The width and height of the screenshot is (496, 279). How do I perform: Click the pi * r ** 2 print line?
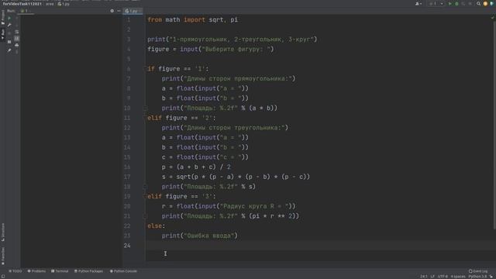point(230,215)
